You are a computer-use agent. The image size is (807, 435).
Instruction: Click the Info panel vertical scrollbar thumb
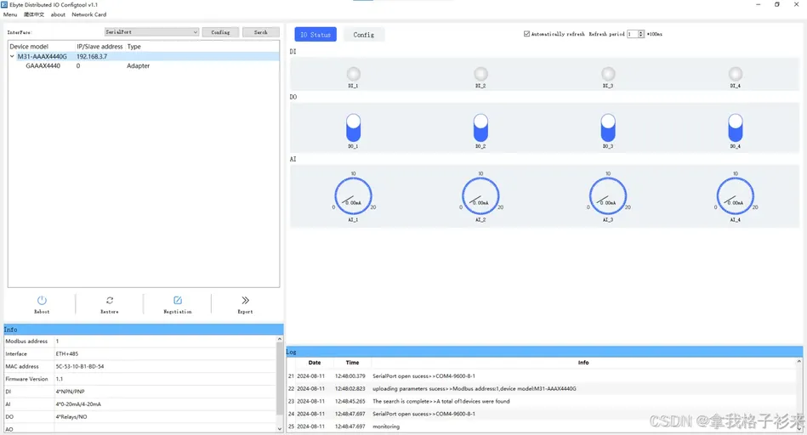coord(280,378)
